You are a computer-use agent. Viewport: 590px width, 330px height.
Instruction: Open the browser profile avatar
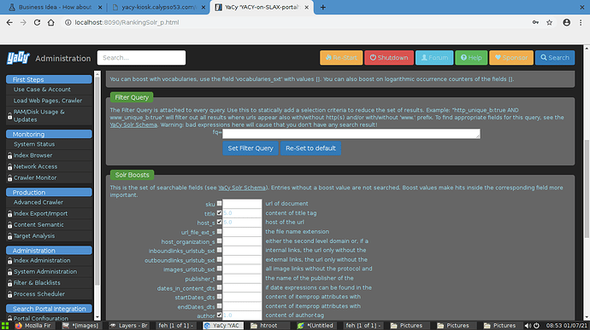(566, 22)
